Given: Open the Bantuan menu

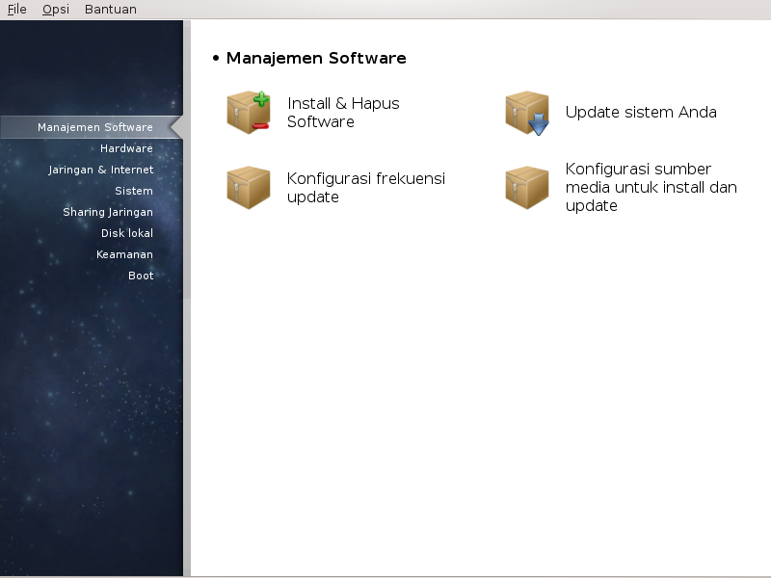Looking at the screenshot, I should point(111,10).
